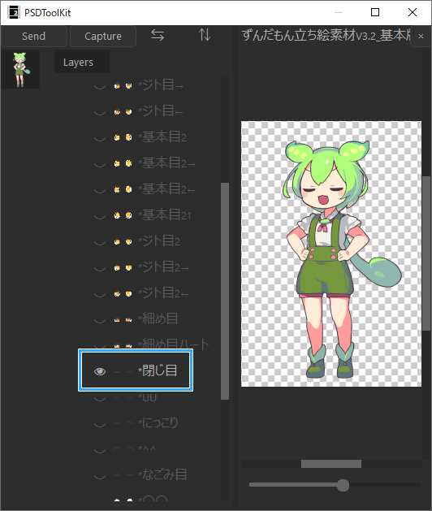This screenshot has width=432, height=511.
Task: Click the *細め目 layer eye thumbnail
Action: 123,320
